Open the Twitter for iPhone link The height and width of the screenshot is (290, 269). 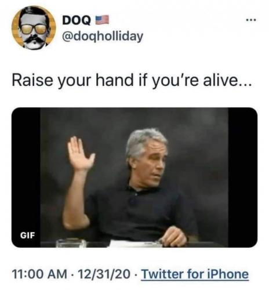pos(195,274)
